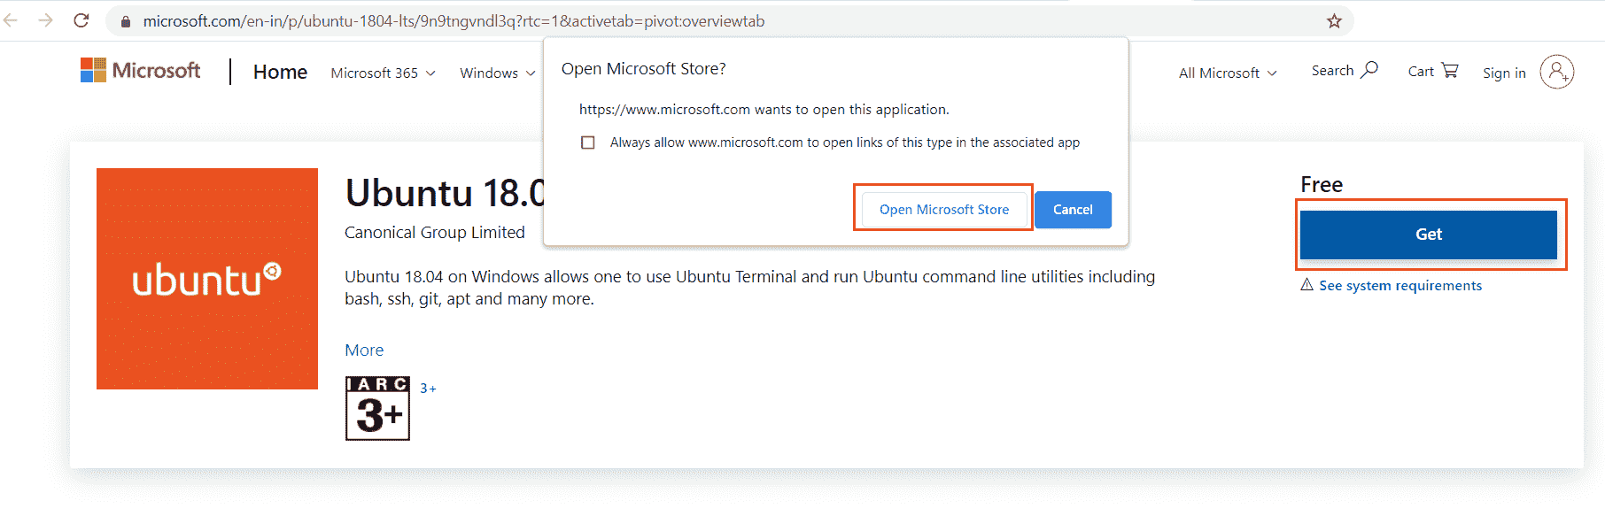Expand the Windows dropdown menu
Screen dimensions: 1605x516
point(498,73)
